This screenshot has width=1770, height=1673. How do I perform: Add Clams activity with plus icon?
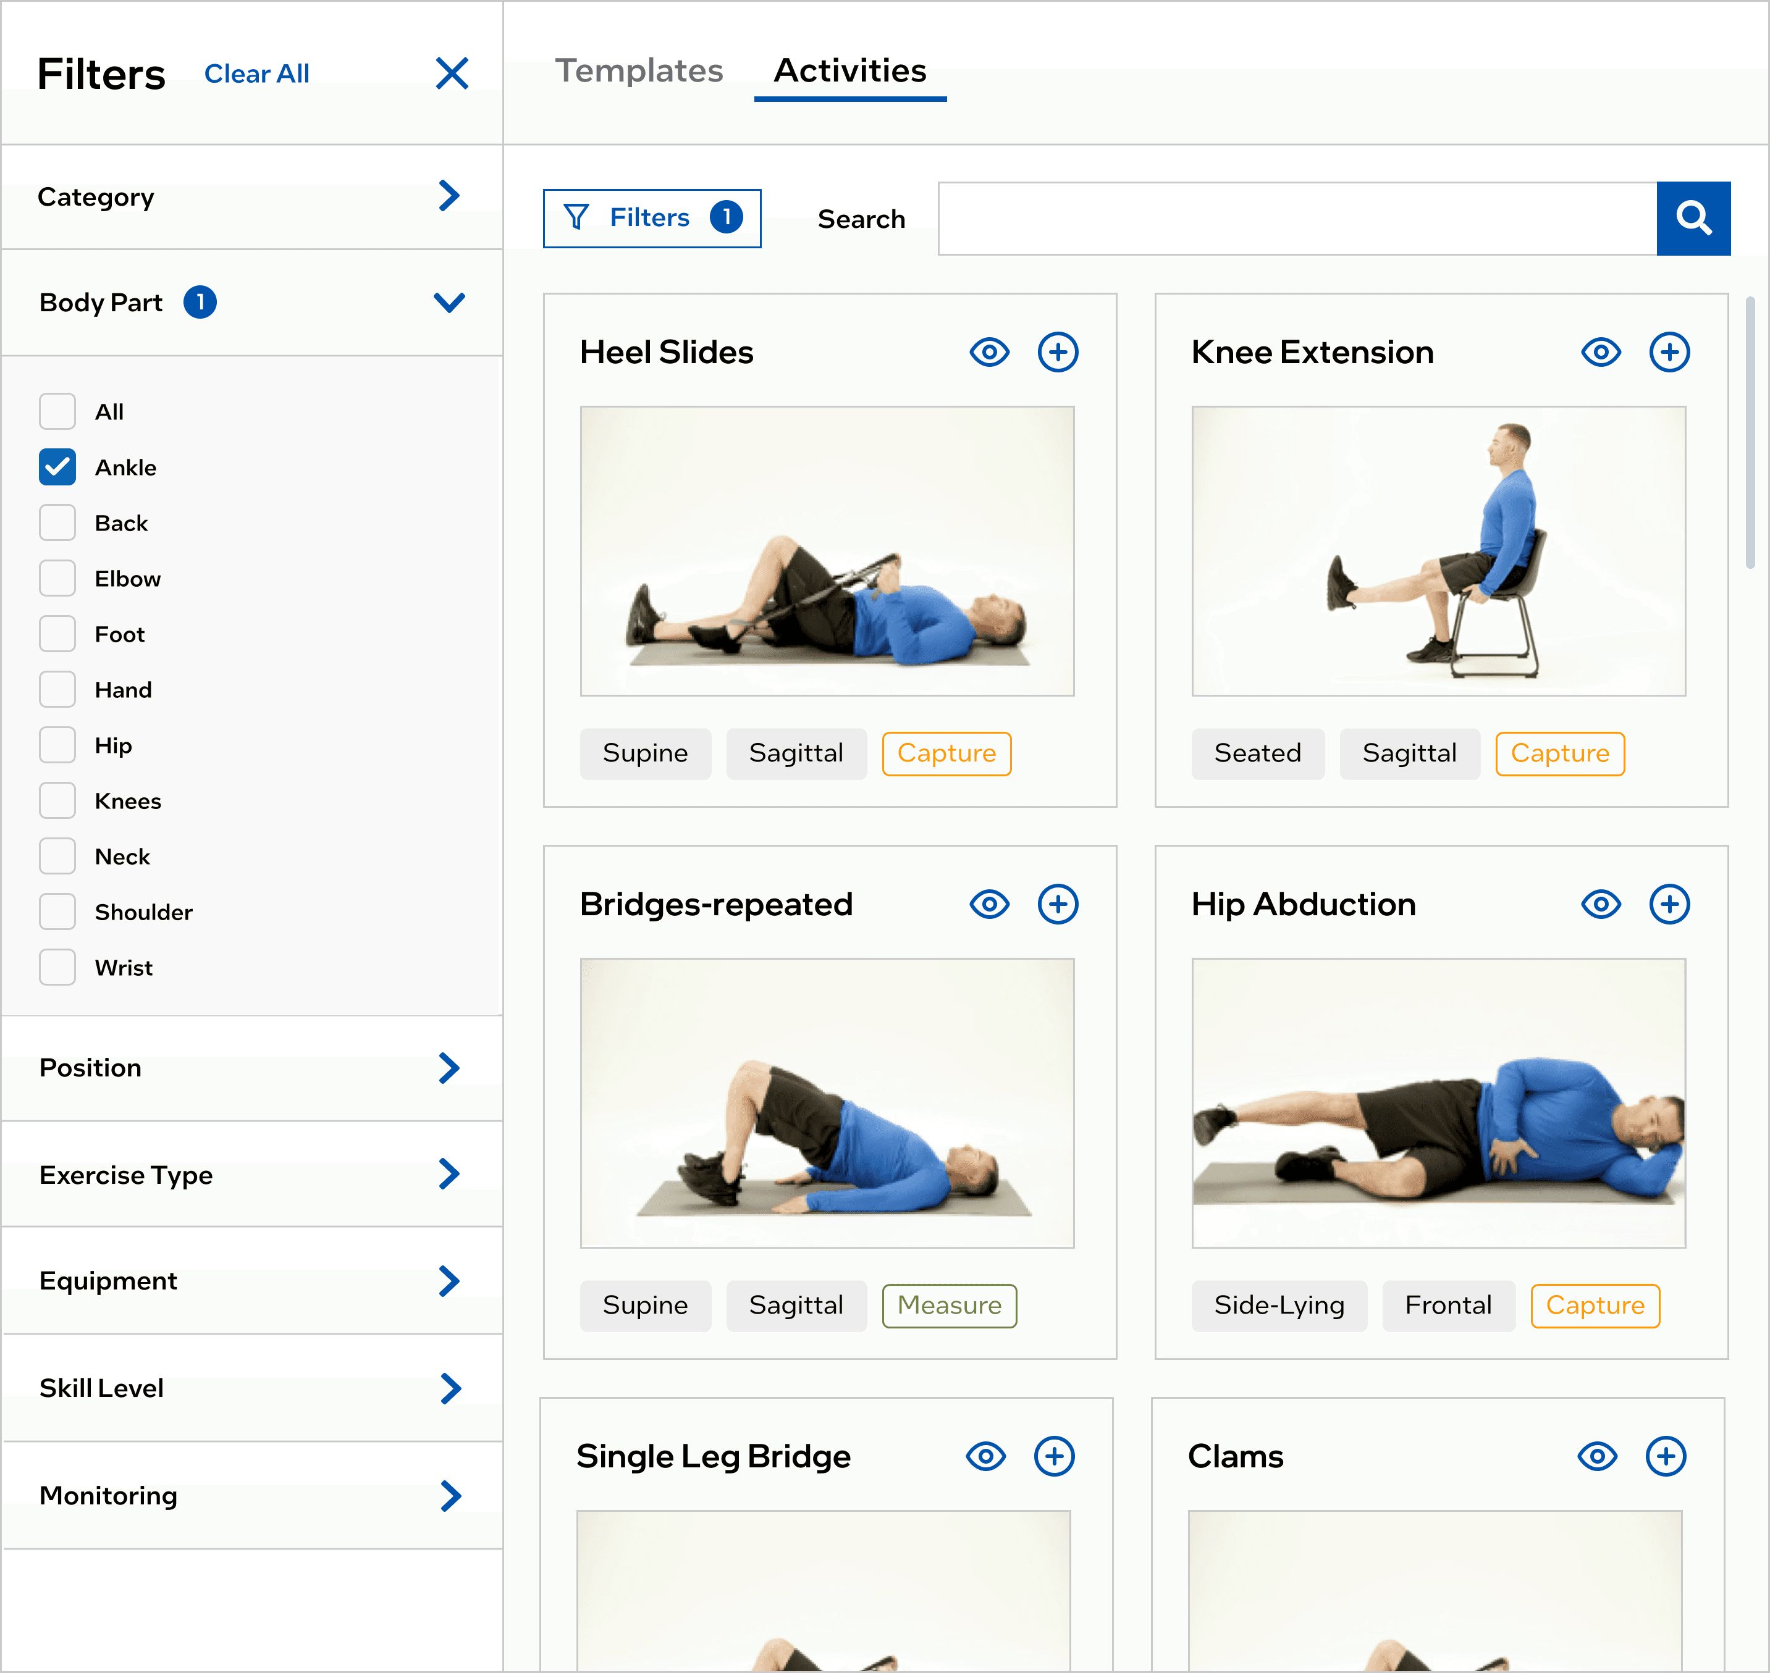[1665, 1456]
